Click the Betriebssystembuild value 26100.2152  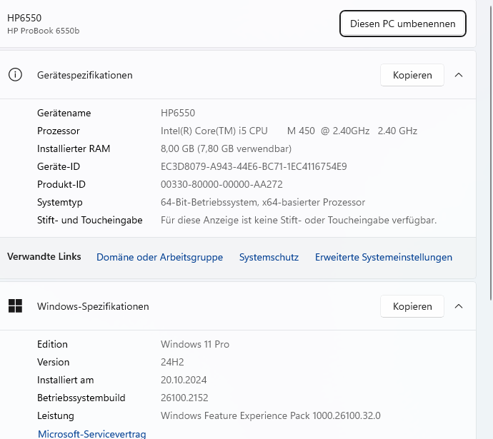(184, 398)
